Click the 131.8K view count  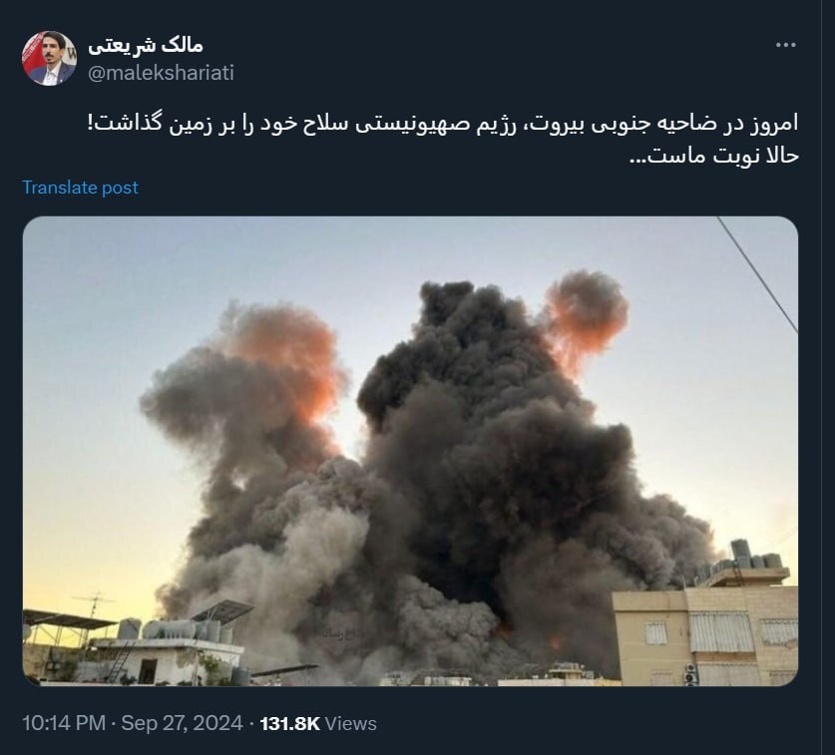click(x=289, y=724)
